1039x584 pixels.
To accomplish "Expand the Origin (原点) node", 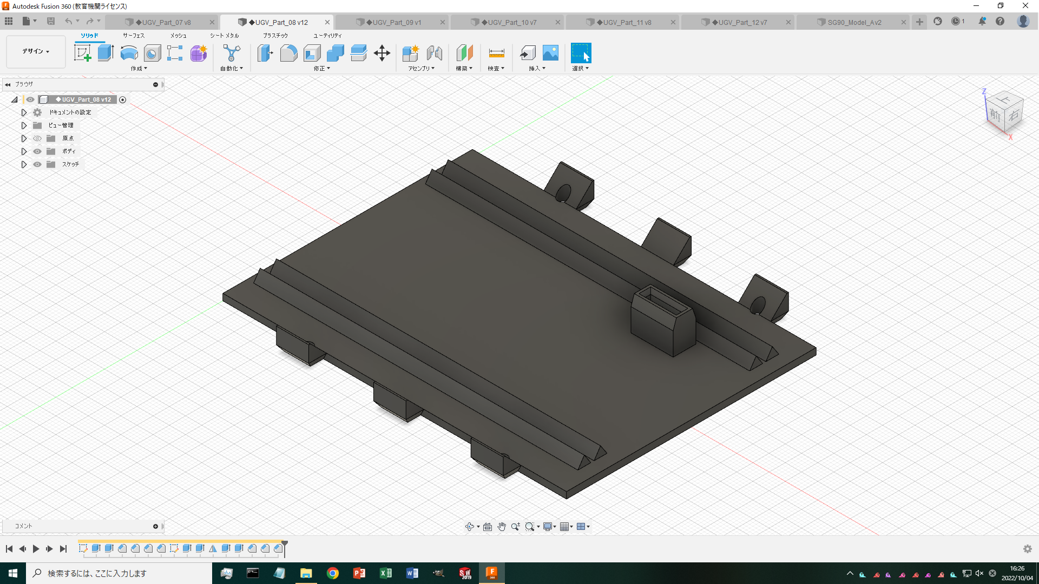I will tap(24, 138).
